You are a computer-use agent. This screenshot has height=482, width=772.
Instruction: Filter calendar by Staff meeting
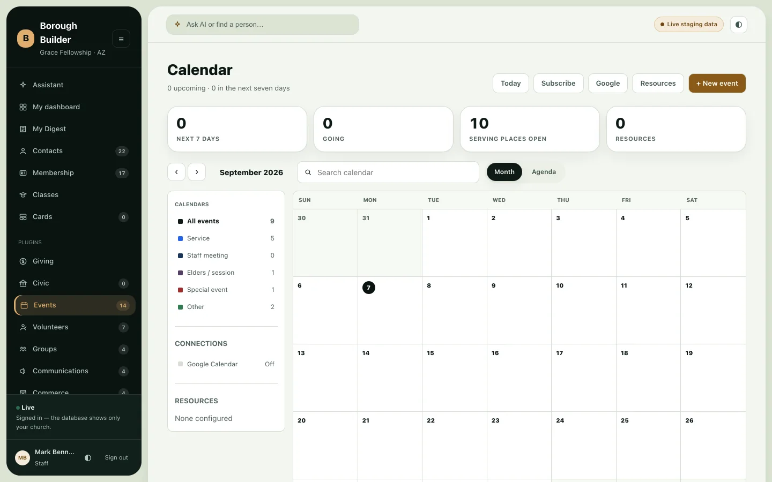(226, 255)
